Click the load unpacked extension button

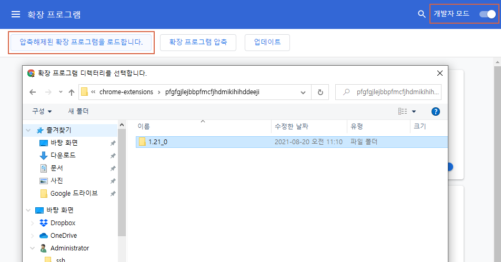tap(81, 42)
